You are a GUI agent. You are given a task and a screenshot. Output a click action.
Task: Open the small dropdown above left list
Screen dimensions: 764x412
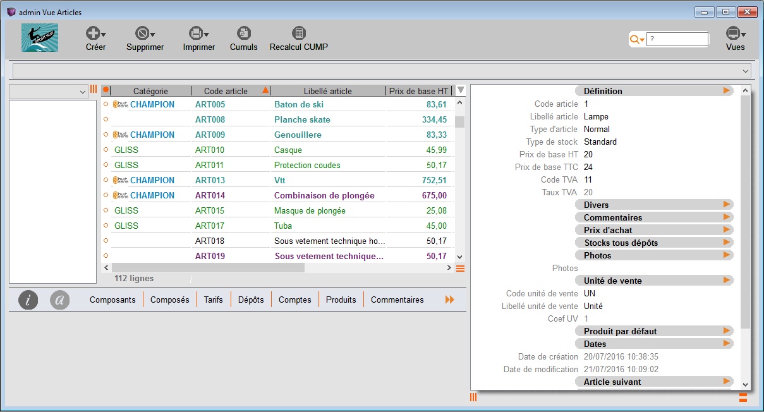(x=49, y=92)
